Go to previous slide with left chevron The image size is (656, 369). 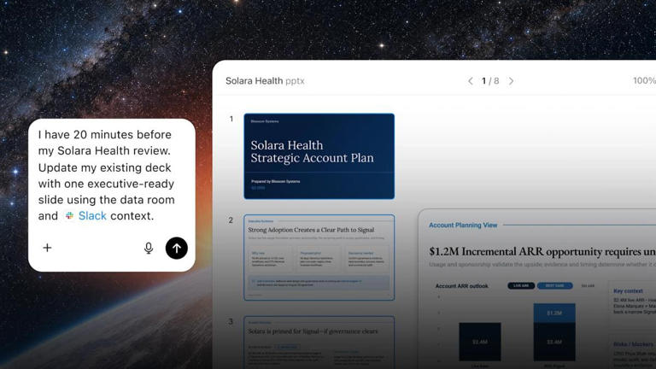471,81
